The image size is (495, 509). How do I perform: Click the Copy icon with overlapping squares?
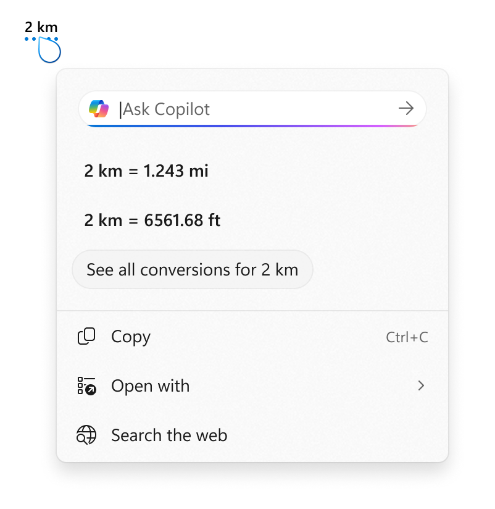(x=86, y=337)
